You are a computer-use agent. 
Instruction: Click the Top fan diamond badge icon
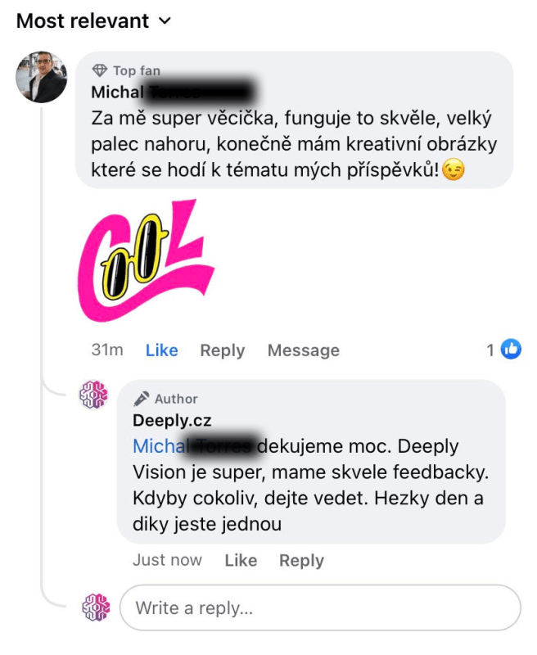click(99, 70)
